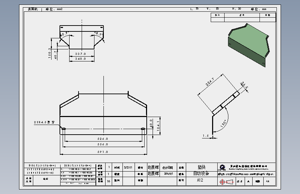Select the vertical 40.0 dimension
The width and height of the screenshot is (300, 194).
[151, 123]
